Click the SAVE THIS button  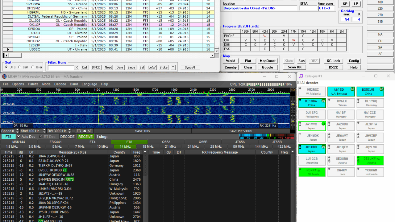click(x=143, y=131)
